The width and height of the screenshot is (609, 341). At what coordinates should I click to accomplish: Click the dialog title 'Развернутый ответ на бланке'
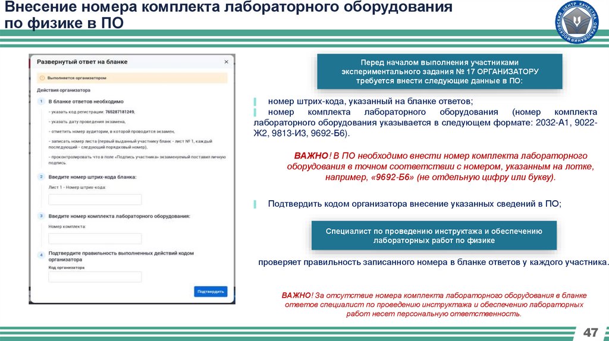(82, 62)
